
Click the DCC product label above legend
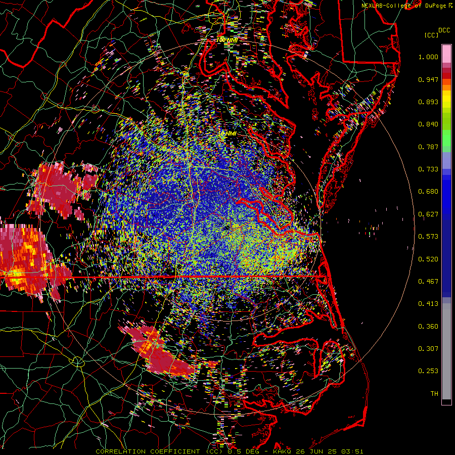(x=444, y=30)
